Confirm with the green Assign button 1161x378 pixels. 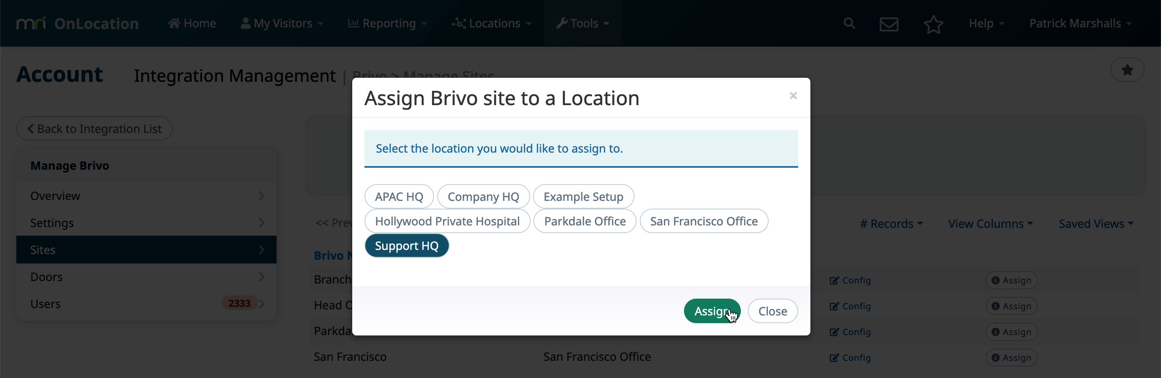pos(712,311)
